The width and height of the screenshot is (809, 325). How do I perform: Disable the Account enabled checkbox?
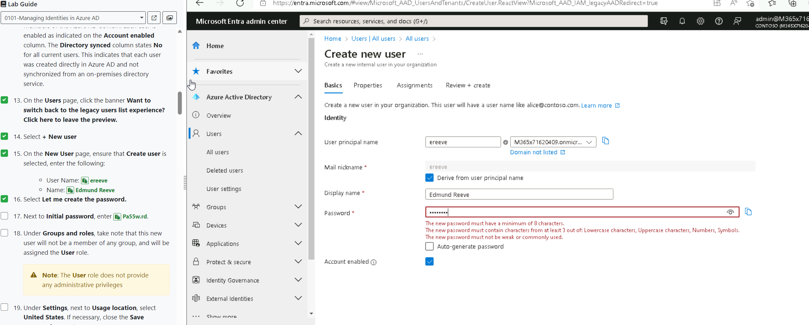click(x=429, y=262)
